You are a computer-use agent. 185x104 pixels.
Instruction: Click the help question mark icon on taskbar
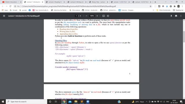119,102
